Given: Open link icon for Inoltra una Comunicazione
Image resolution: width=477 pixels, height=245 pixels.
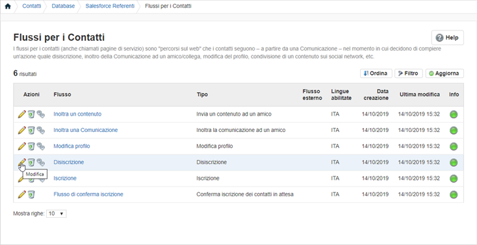Looking at the screenshot, I should tap(41, 131).
